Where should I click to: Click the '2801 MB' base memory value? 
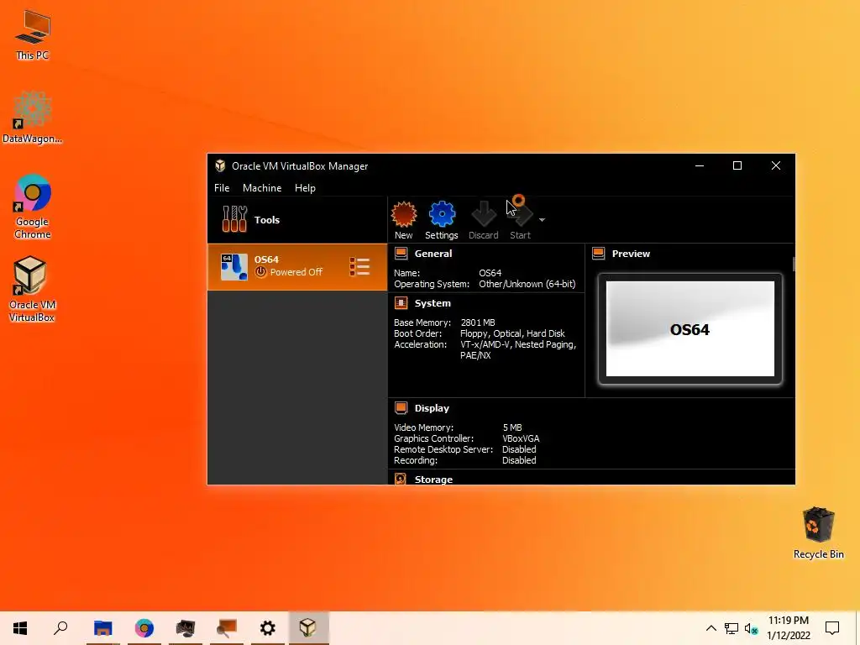[478, 322]
